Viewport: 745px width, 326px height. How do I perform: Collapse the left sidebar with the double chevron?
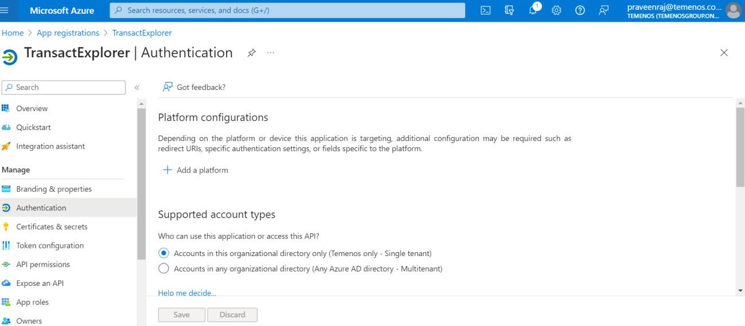pos(137,88)
